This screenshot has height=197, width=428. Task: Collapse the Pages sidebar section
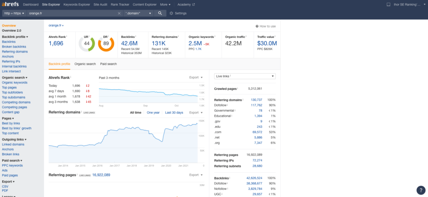8,119
